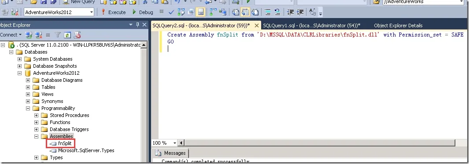Toggle Include Client Statistics
The image size is (469, 164).
[223, 12]
